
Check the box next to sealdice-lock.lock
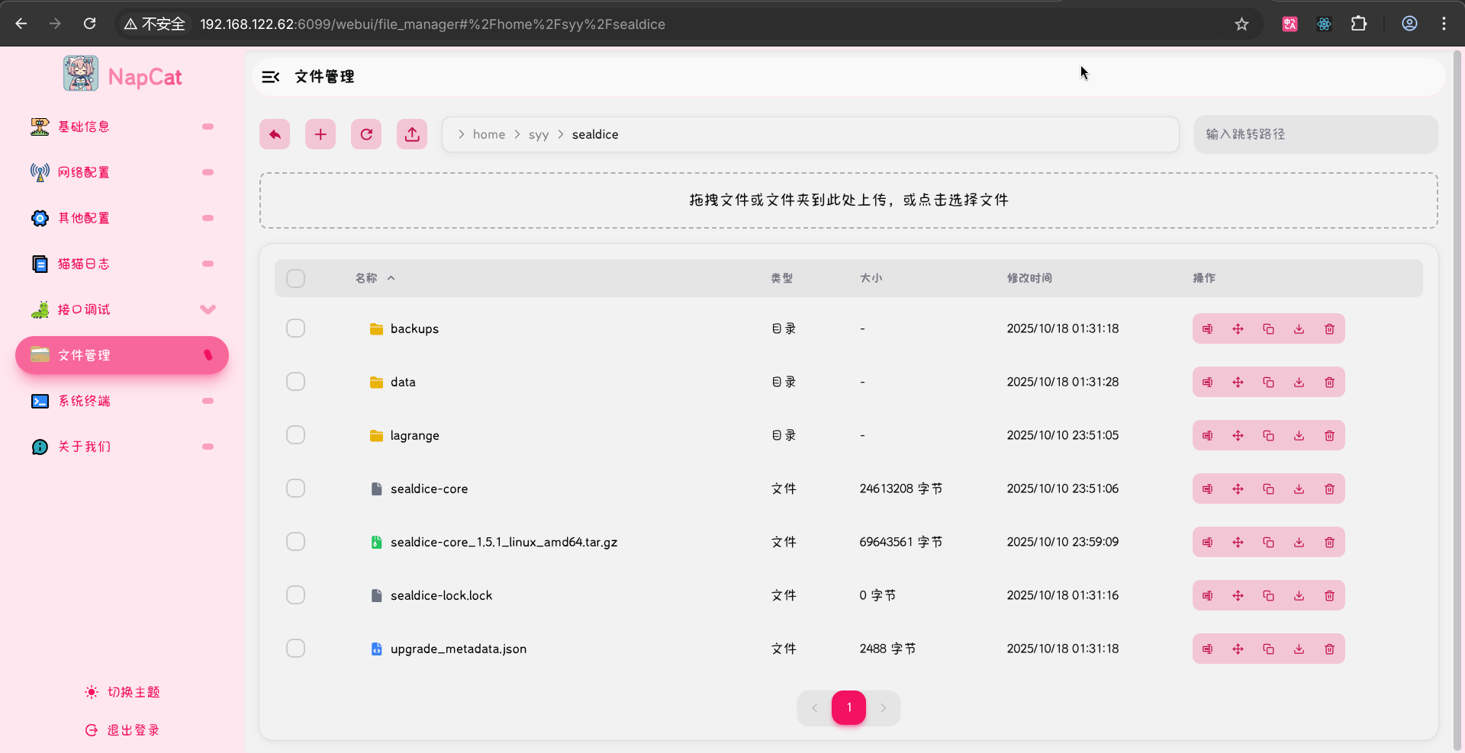(x=295, y=595)
